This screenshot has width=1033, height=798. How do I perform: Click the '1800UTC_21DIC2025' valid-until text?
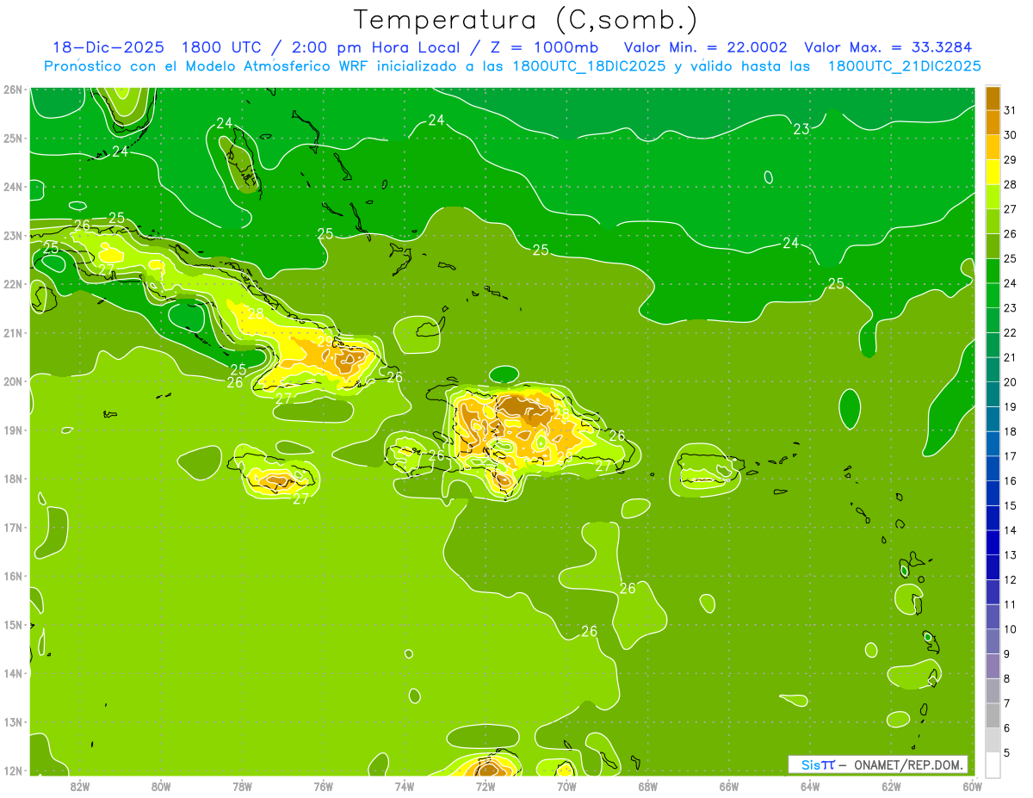[x=904, y=66]
